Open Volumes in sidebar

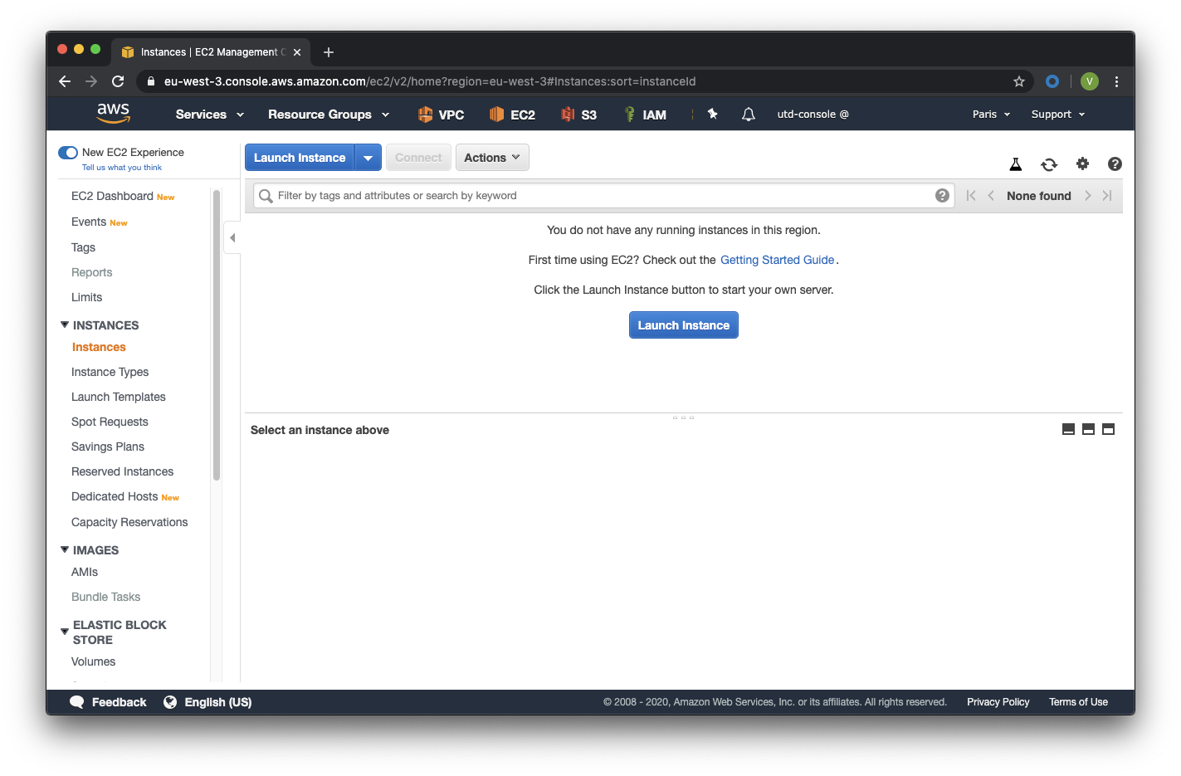(x=94, y=661)
